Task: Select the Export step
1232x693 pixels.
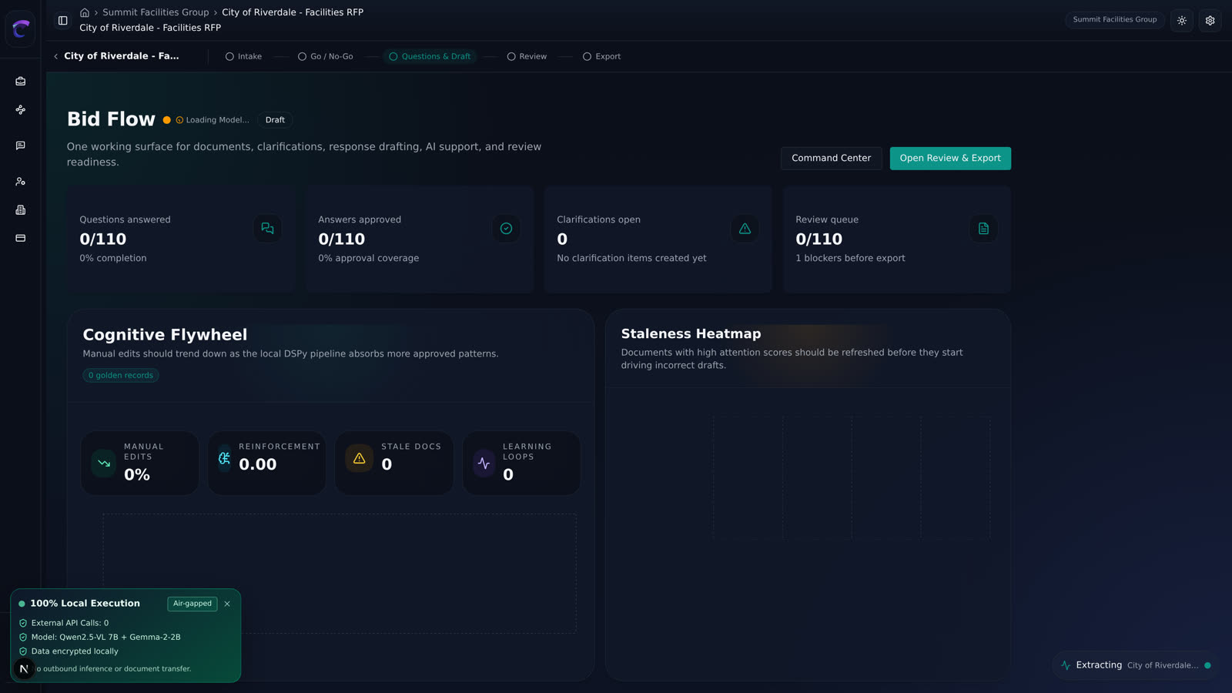Action: 601,56
